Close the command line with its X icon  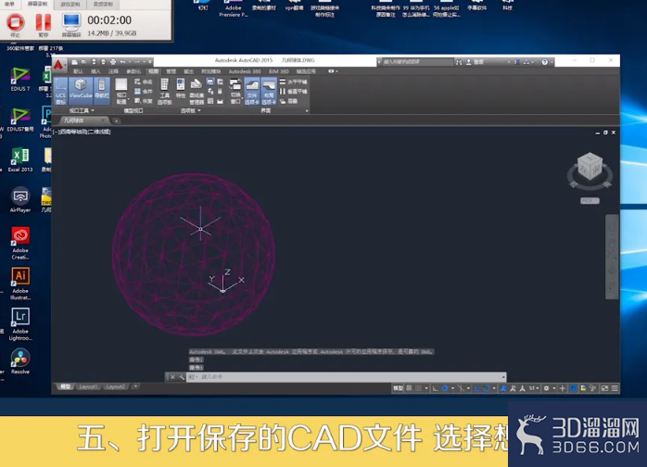tap(173, 377)
